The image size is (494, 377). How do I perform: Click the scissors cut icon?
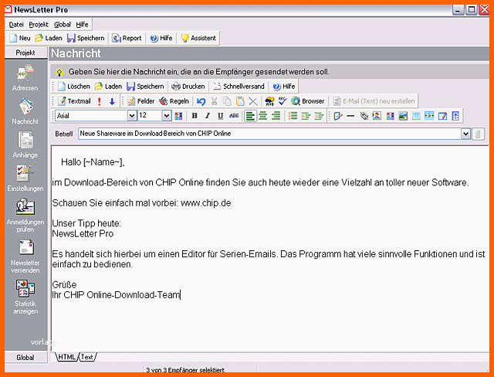tap(215, 101)
